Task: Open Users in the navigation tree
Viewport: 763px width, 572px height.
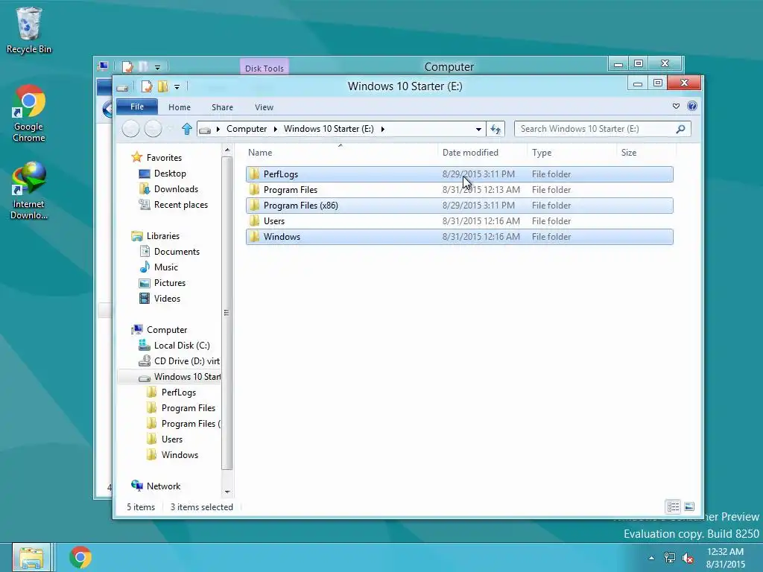Action: (x=172, y=439)
